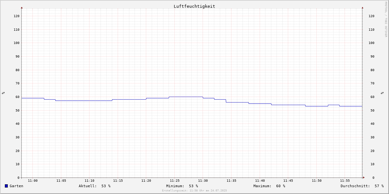
Task: Click the Minimum: 53 % value
Action: coord(182,186)
